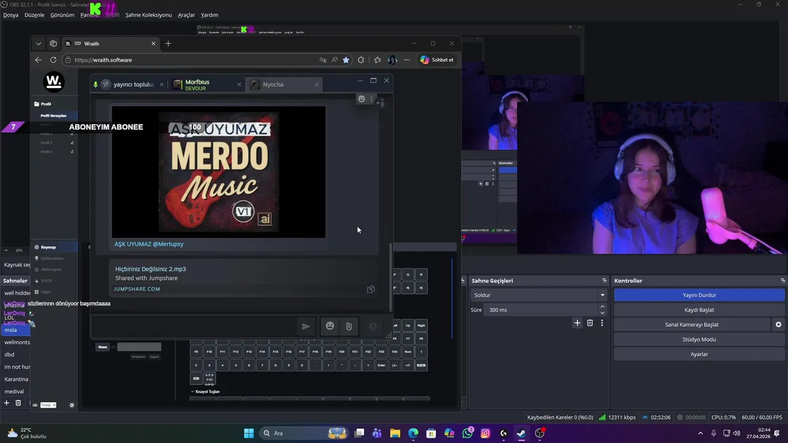Open the emoji picker in chat
Image resolution: width=788 pixels, height=443 pixels.
click(330, 326)
